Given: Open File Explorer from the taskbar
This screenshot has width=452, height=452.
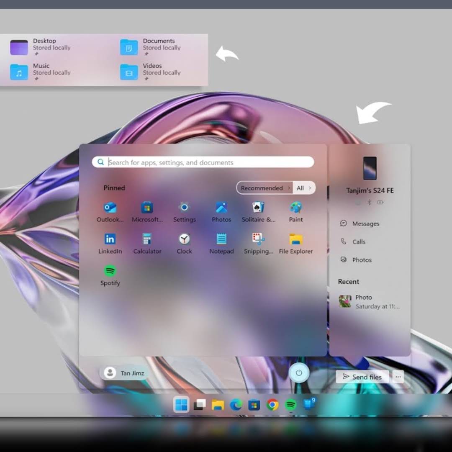Looking at the screenshot, I should pos(218,405).
